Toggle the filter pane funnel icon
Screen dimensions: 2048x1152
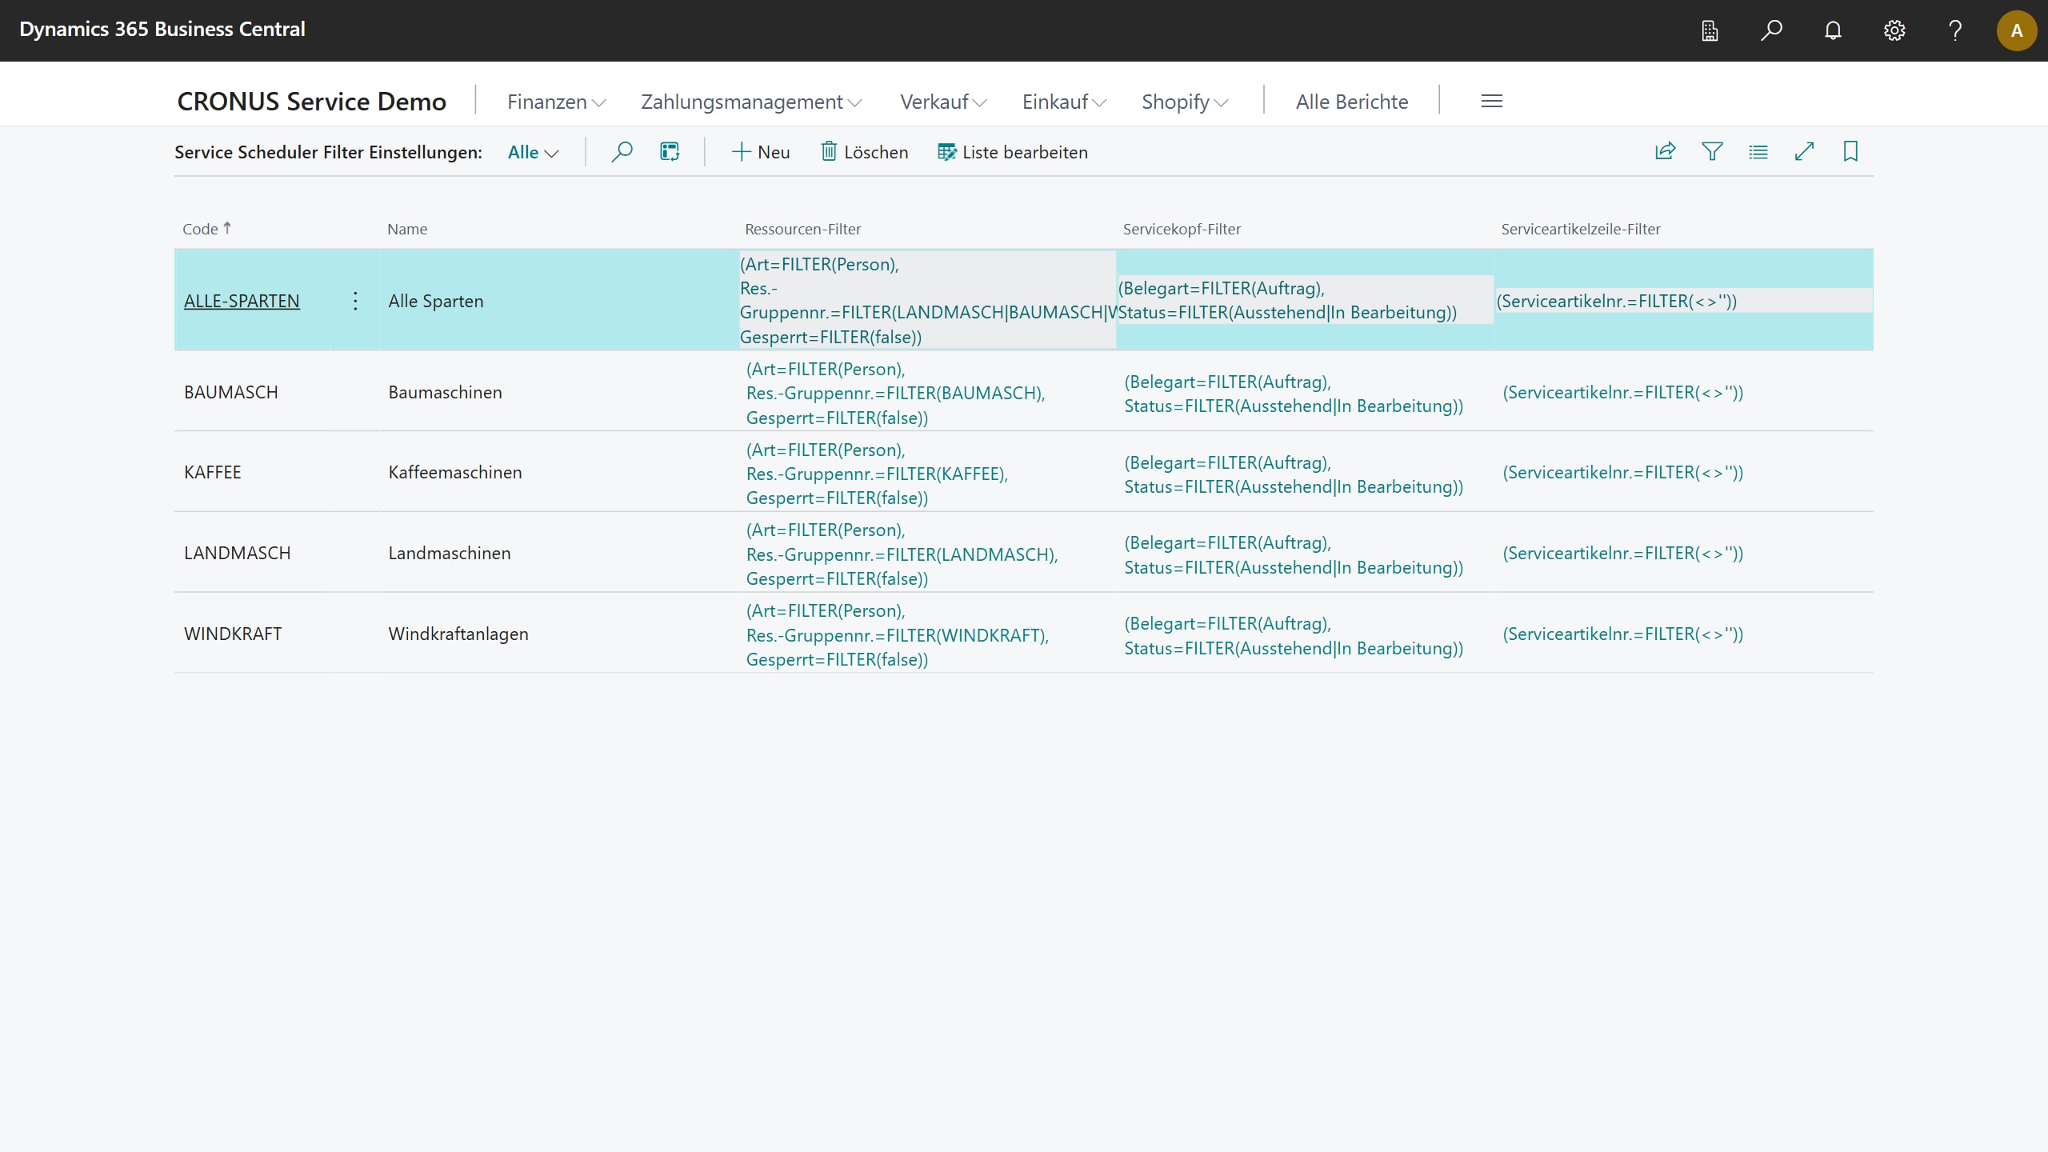1712,151
